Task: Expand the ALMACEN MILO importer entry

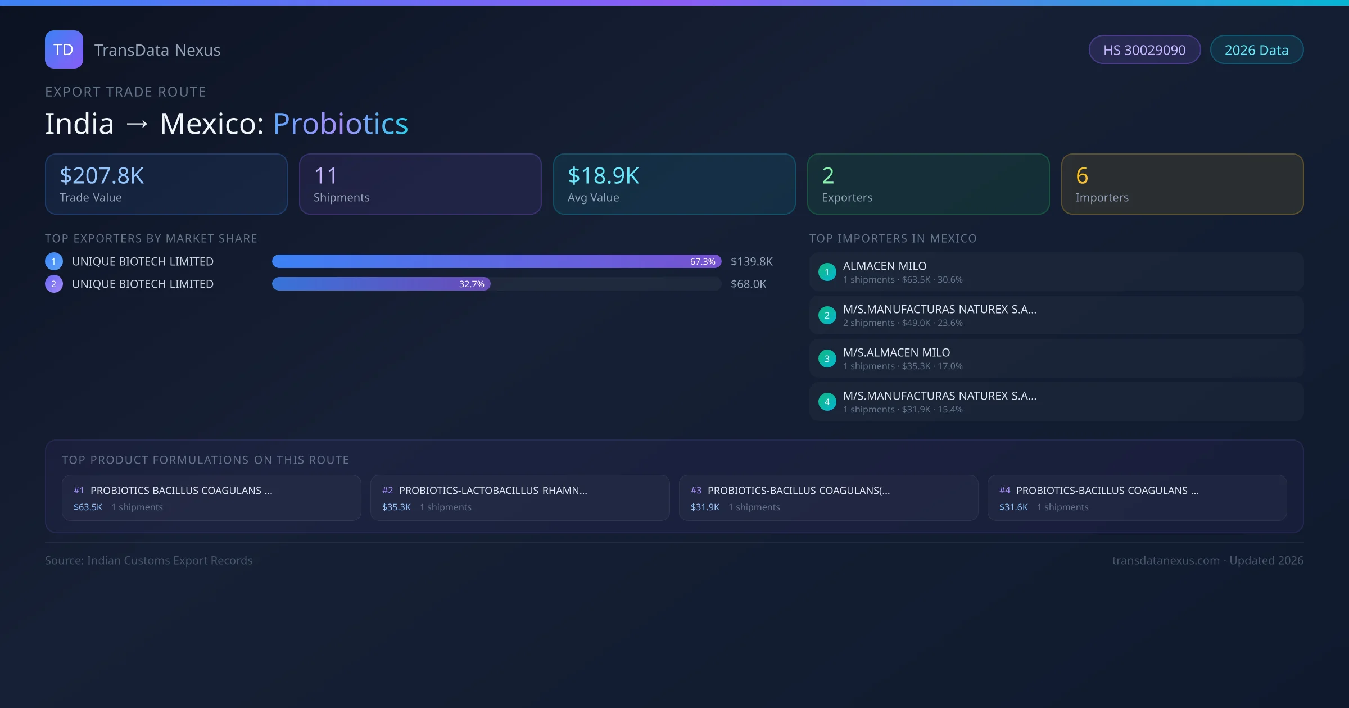Action: point(1056,271)
